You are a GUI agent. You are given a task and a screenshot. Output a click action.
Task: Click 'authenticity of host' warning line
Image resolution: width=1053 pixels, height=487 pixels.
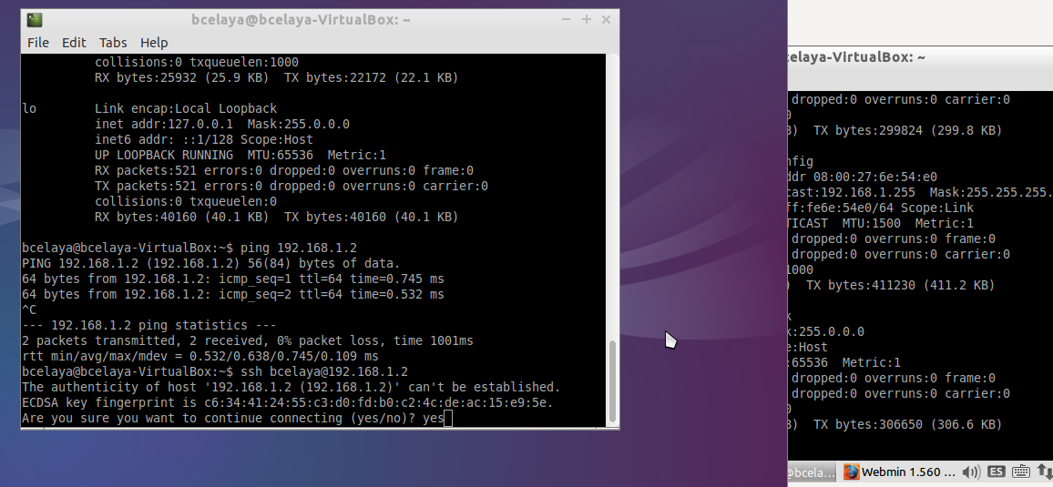pyautogui.click(x=291, y=387)
